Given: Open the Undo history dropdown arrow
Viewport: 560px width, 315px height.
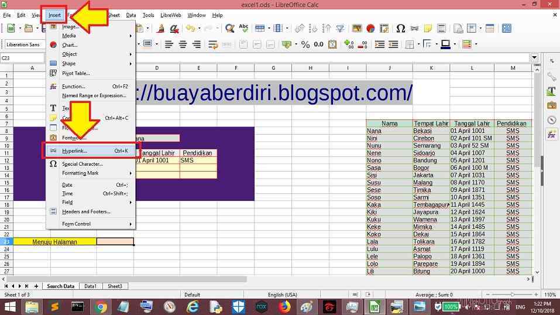Looking at the screenshot, I should click(199, 28).
